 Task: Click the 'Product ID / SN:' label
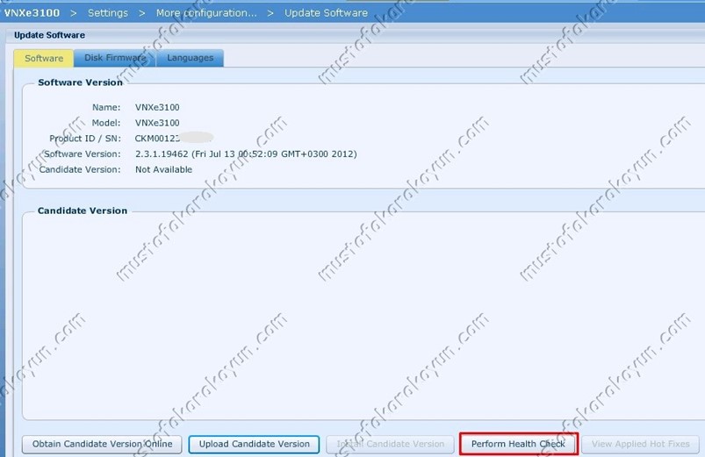[85, 139]
